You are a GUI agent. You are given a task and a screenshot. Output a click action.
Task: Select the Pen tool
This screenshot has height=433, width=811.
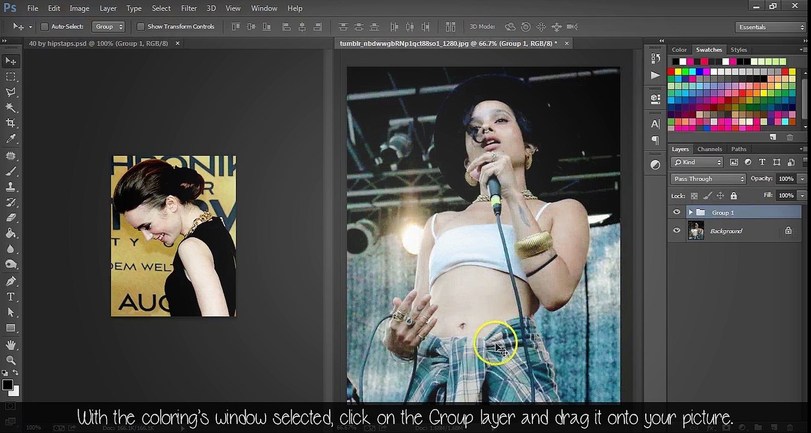11,281
